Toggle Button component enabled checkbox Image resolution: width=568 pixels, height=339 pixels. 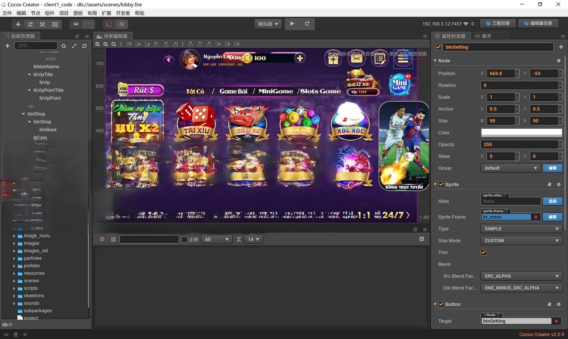(x=441, y=304)
